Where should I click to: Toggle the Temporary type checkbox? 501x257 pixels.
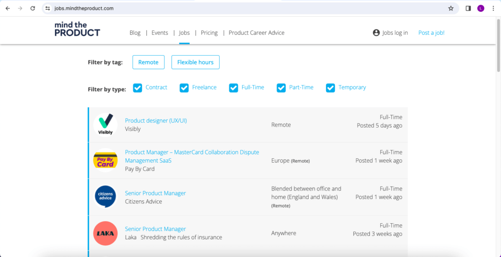click(330, 88)
